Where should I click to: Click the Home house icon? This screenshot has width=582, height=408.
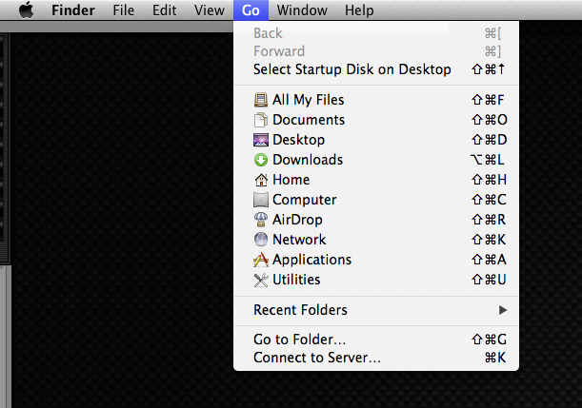[x=261, y=180]
